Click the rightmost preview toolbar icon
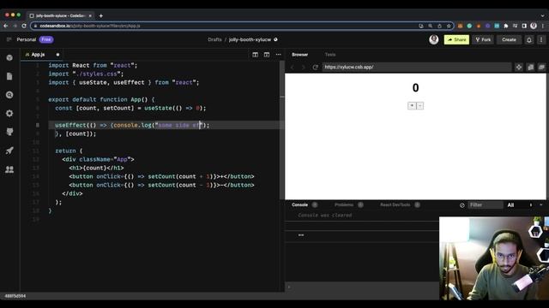The height and width of the screenshot is (308, 549). 541,67
